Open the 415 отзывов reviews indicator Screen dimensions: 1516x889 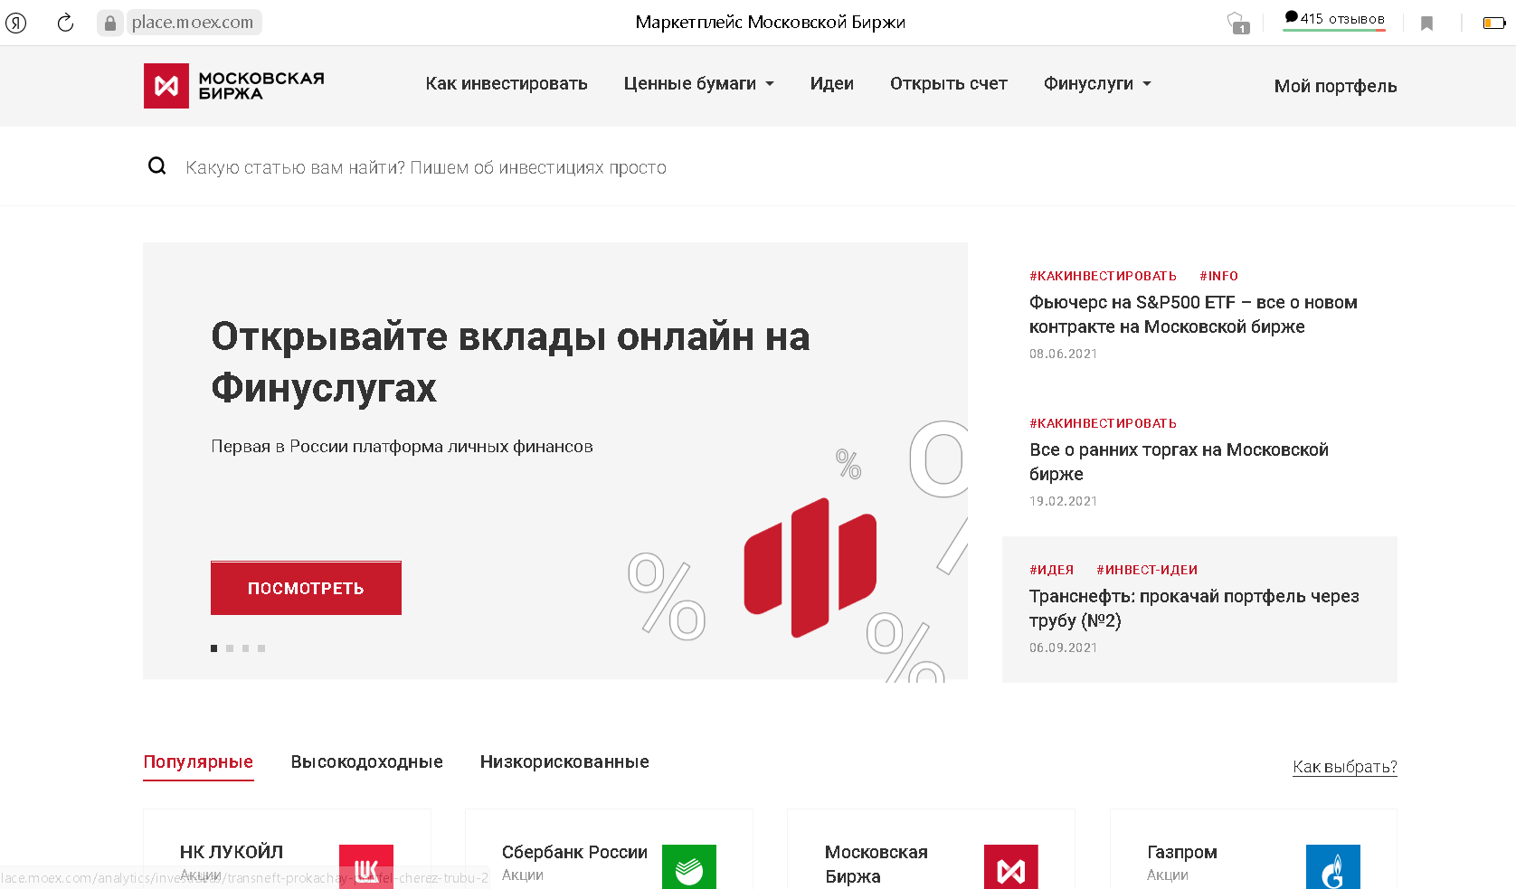click(x=1334, y=19)
